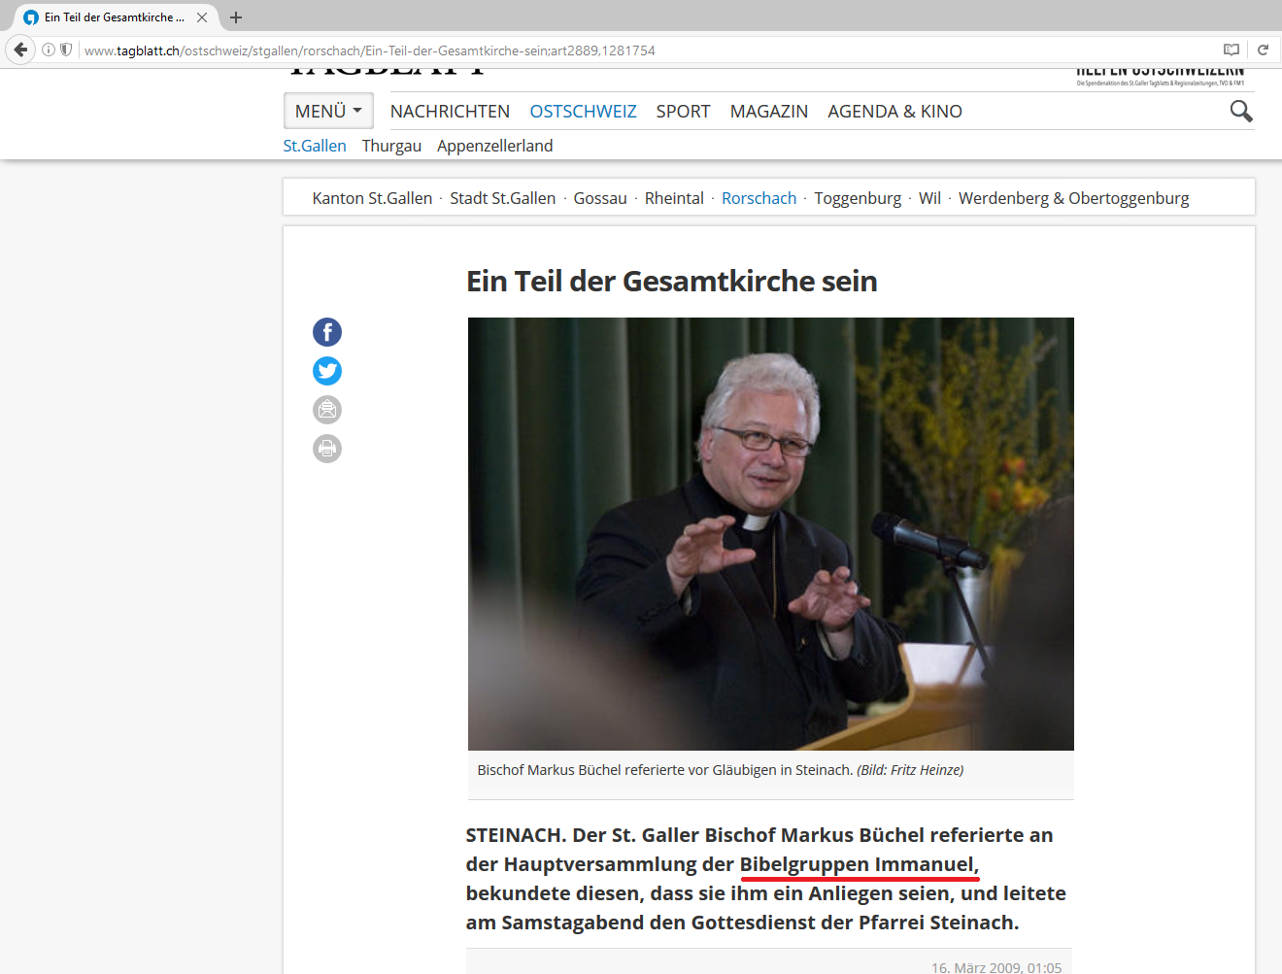1282x974 pixels.
Task: Reload page with refresh icon
Action: coord(1263,50)
